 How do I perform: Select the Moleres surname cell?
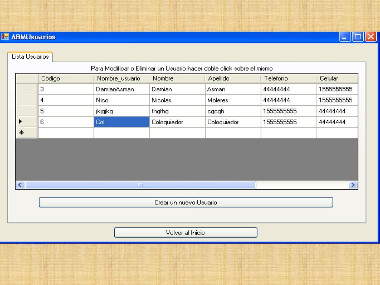[233, 100]
